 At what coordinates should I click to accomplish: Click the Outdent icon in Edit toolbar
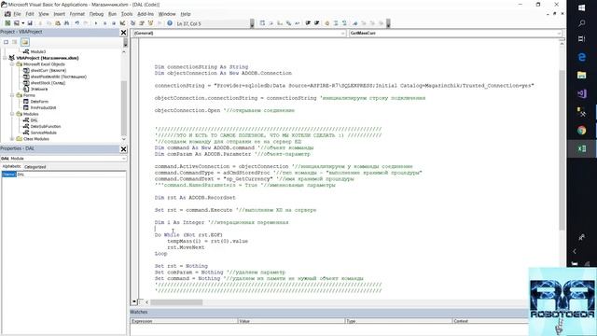pyautogui.click(x=316, y=23)
